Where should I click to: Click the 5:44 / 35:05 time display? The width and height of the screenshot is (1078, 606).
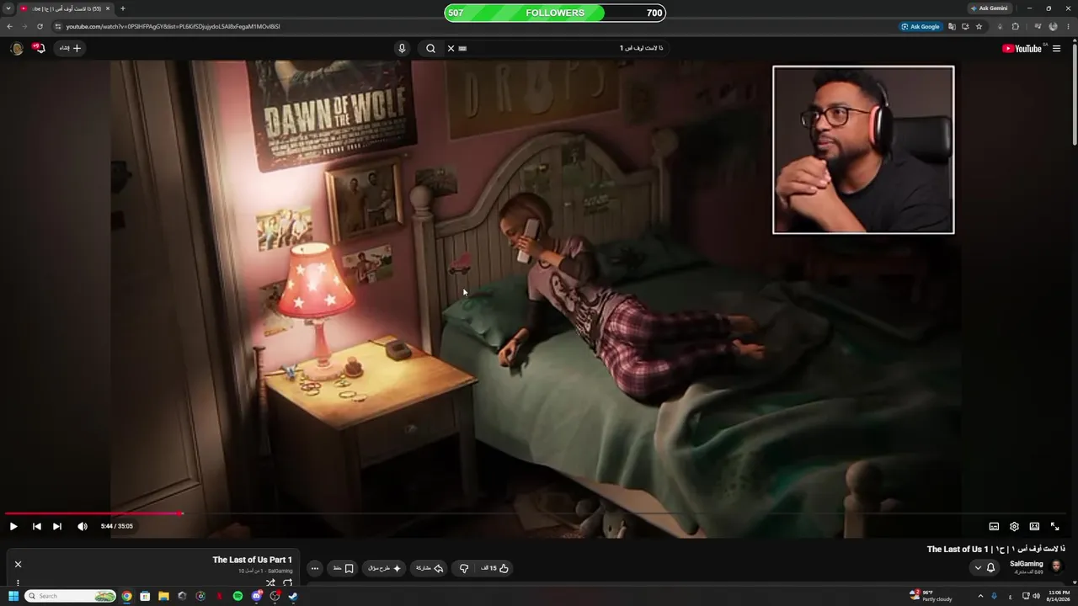(117, 526)
